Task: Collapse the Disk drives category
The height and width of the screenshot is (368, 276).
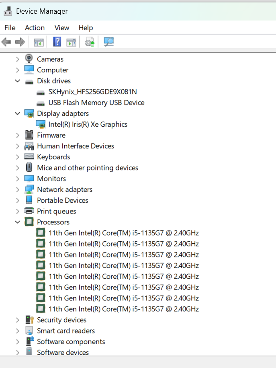Action: (18, 81)
